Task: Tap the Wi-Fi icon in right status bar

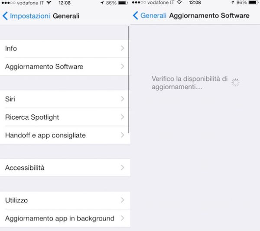Action: 179,2
